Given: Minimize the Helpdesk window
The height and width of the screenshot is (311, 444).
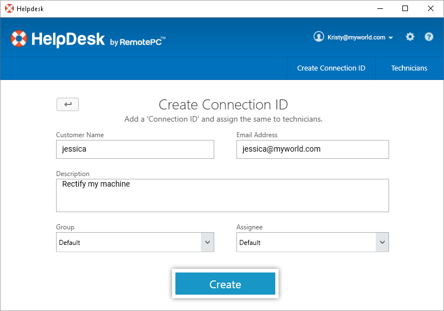Looking at the screenshot, I should point(380,8).
